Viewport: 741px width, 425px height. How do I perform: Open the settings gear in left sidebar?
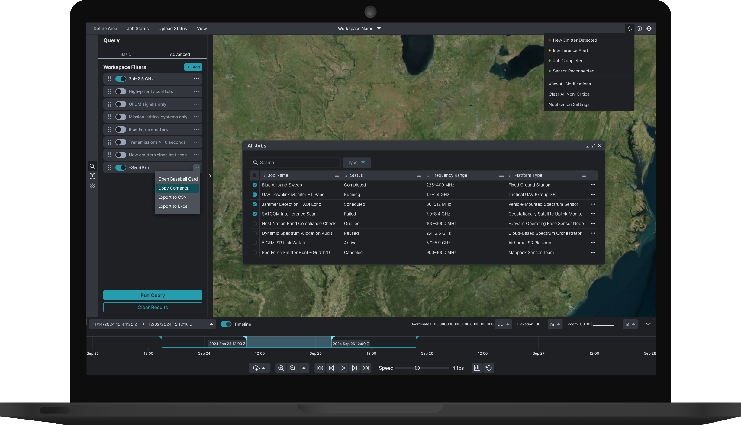92,186
